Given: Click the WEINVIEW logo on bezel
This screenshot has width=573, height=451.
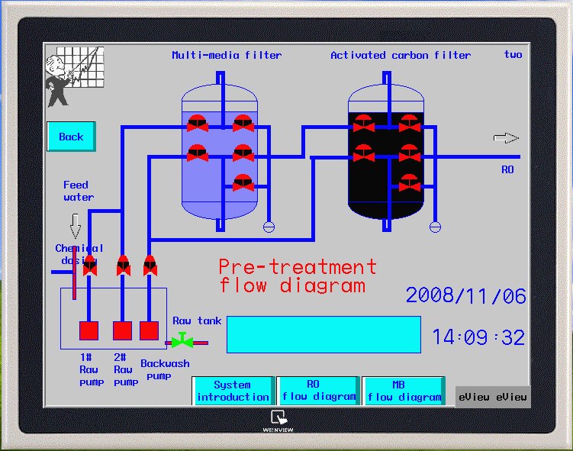Looking at the screenshot, I should tap(278, 421).
